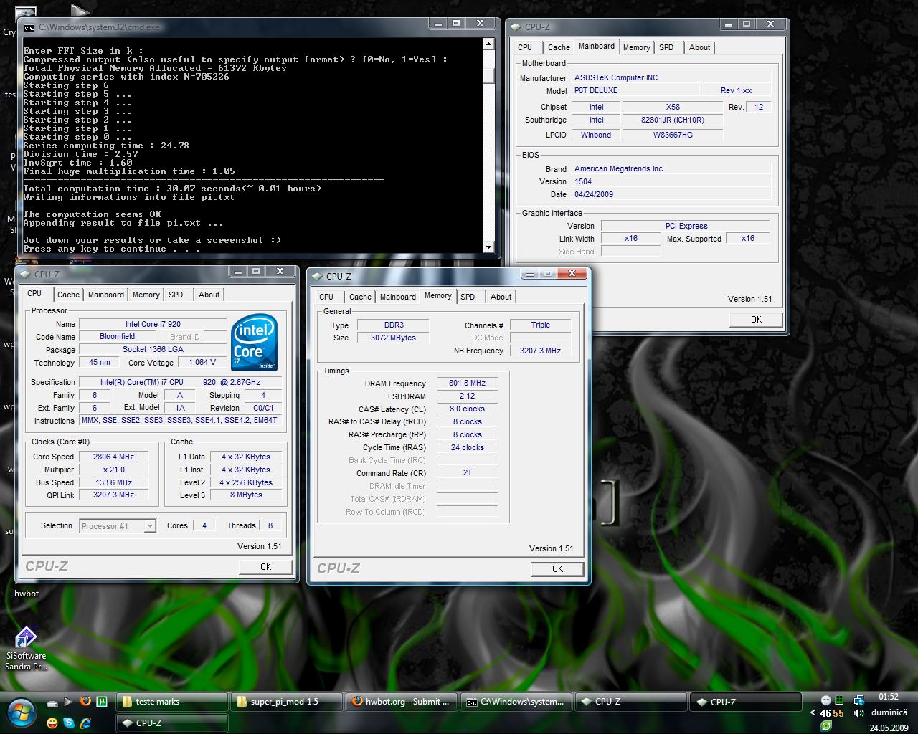The height and width of the screenshot is (734, 918).
Task: Open Cache tab in Timings CPU-Z window
Action: (x=360, y=297)
